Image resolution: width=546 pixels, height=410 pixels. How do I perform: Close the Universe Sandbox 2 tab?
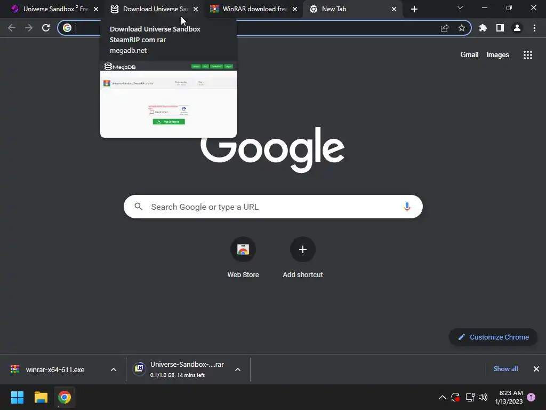pyautogui.click(x=96, y=9)
